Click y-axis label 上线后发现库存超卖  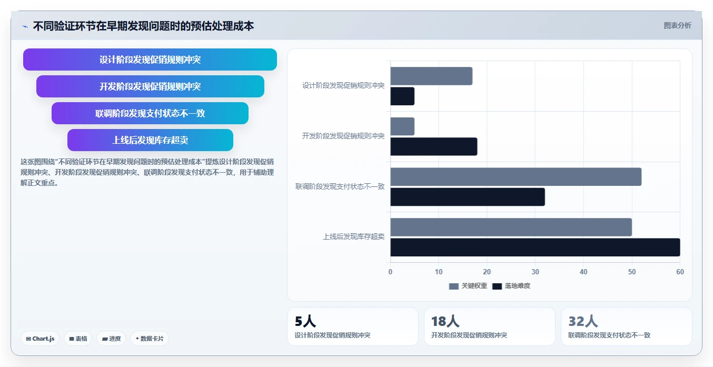coord(354,237)
